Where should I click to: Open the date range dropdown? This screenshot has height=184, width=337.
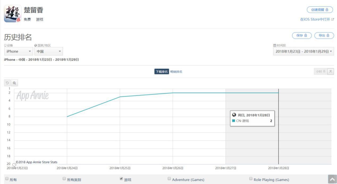coord(304,51)
